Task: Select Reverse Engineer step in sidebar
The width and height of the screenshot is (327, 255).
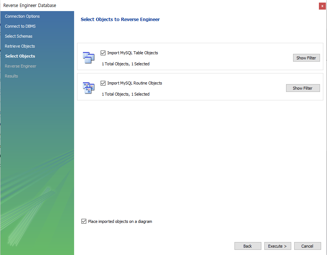Action: [20, 66]
